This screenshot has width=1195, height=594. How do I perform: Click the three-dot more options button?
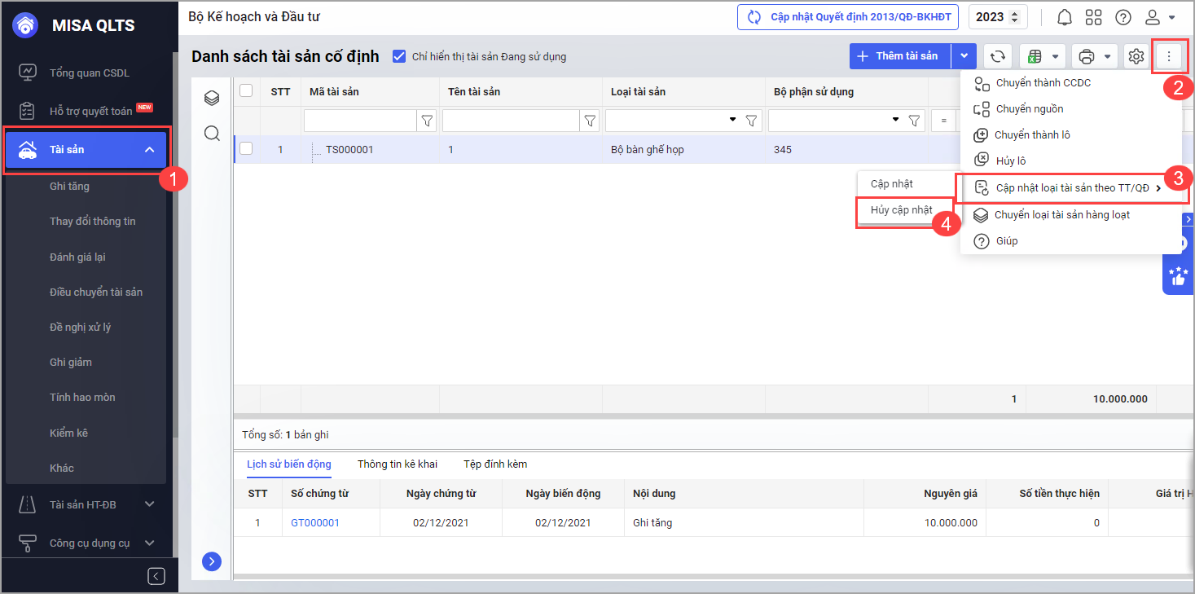coord(1169,56)
